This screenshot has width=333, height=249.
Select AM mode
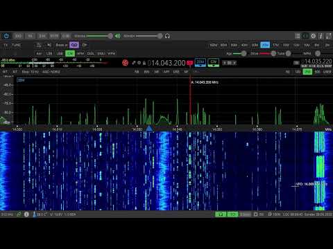tap(39, 53)
